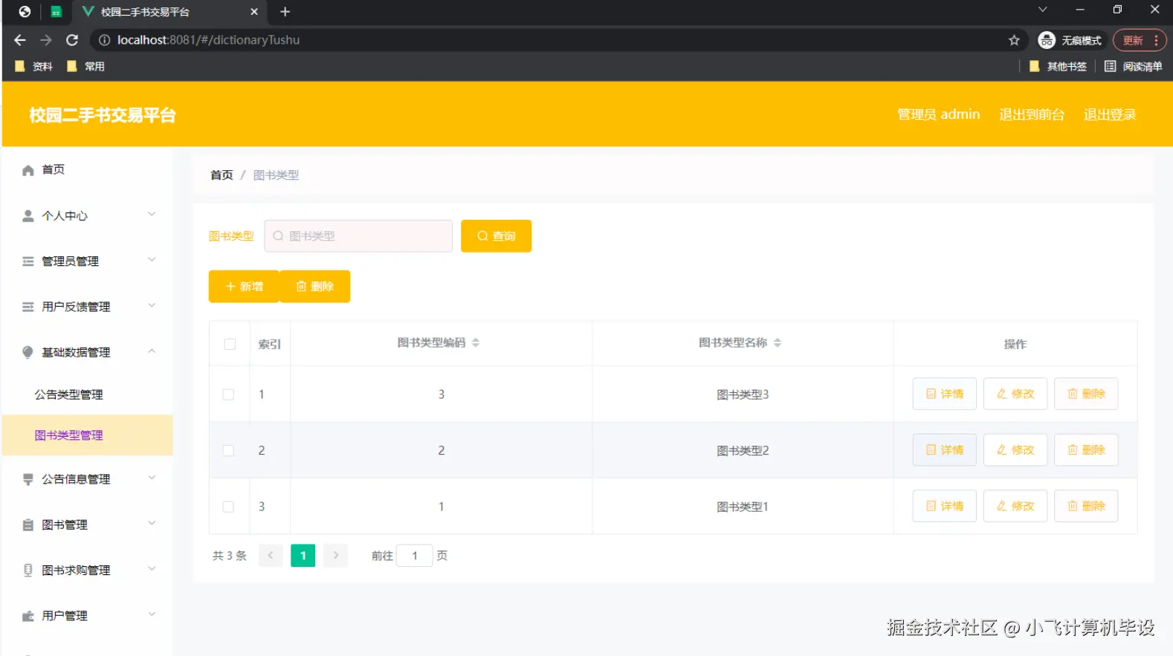Viewport: 1173px width, 656px height.
Task: Open the 资料 bookmark folder
Action: click(x=33, y=66)
